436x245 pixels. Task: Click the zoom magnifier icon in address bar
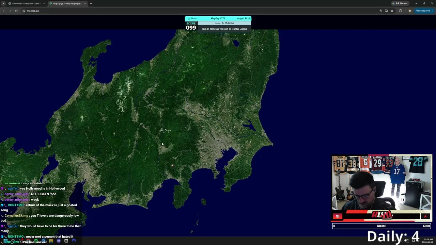[x=381, y=11]
